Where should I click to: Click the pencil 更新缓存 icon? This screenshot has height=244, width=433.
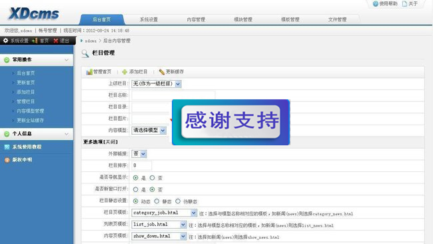[x=162, y=72]
